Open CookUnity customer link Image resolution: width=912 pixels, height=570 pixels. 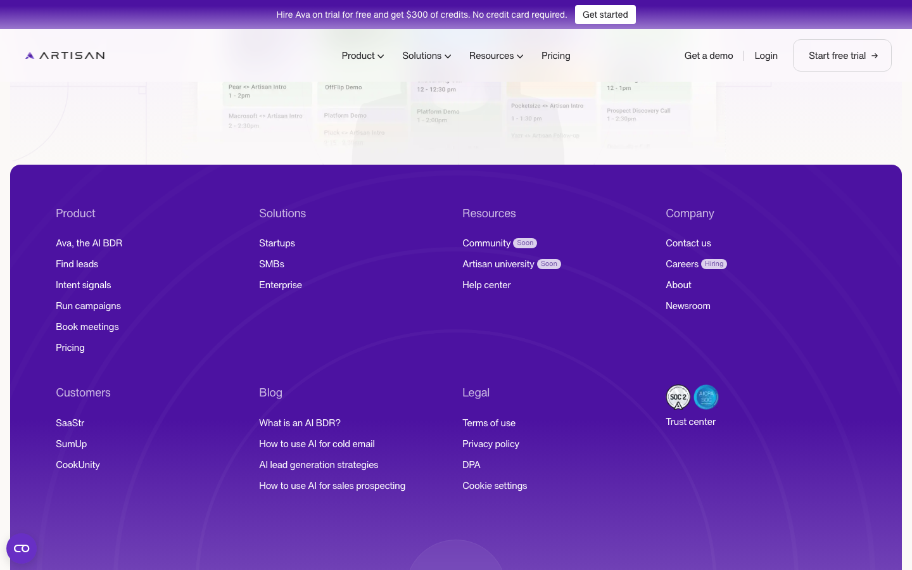point(78,465)
